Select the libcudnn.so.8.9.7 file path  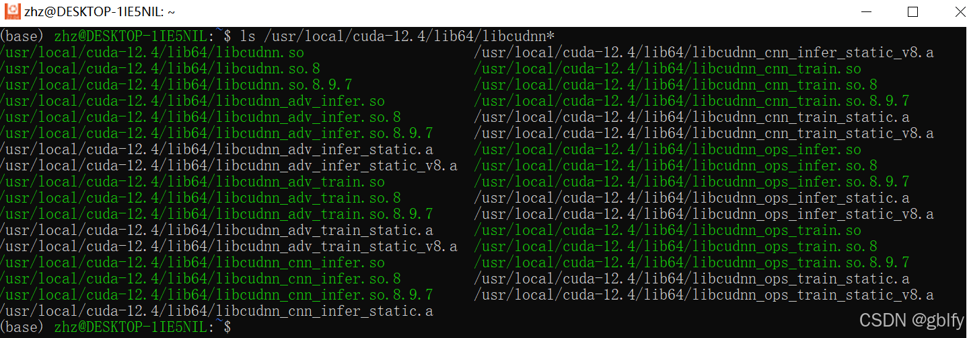coord(176,85)
